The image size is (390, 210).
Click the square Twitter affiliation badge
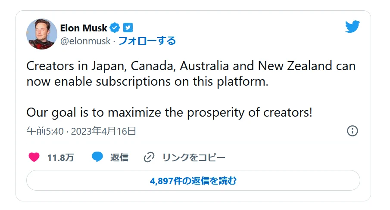pyautogui.click(x=128, y=28)
